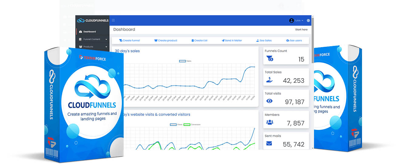This screenshot has height=167, width=403.
Task: Expand the Funnel Content sidebar menu
Action: coord(92,39)
